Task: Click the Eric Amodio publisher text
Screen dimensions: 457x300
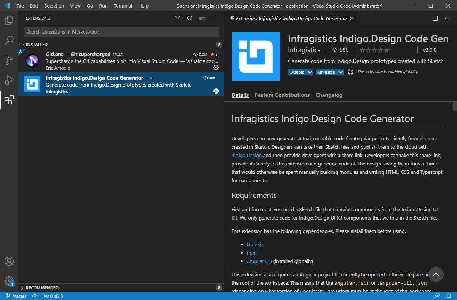Action: [58, 68]
